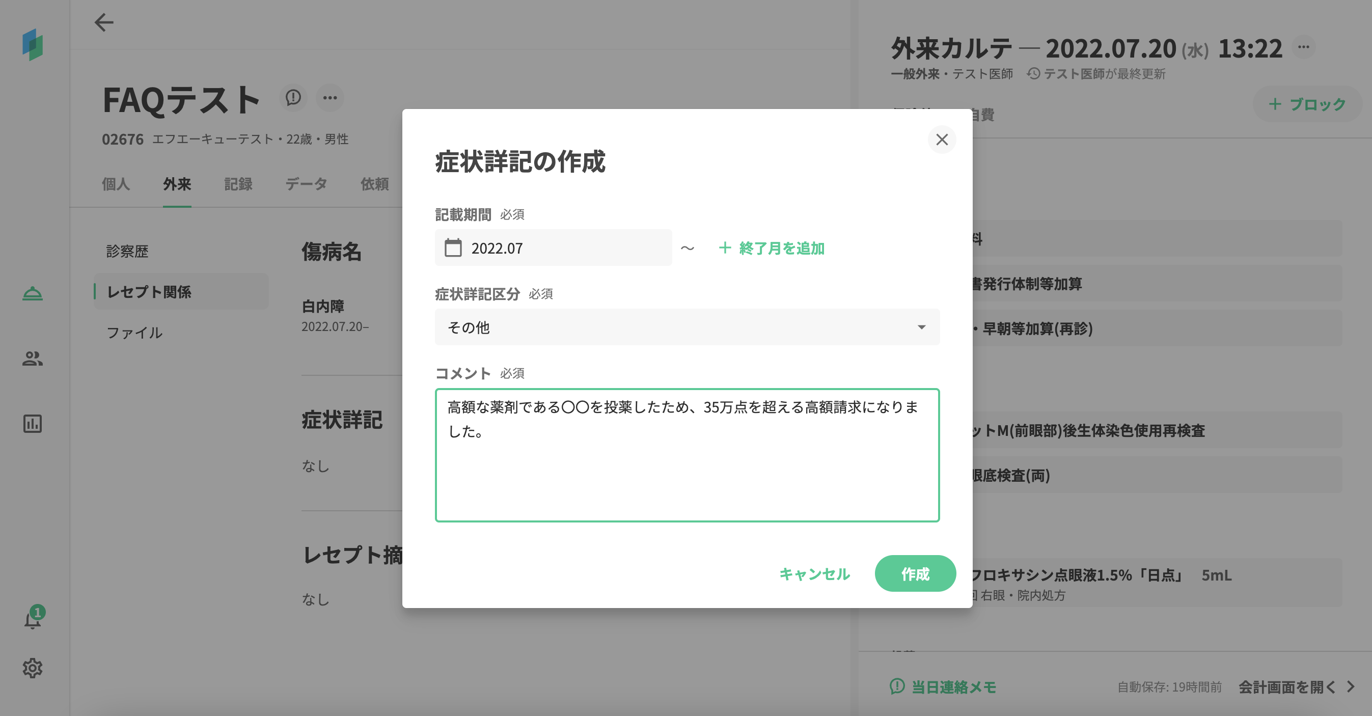Click the back arrow icon

tap(104, 22)
